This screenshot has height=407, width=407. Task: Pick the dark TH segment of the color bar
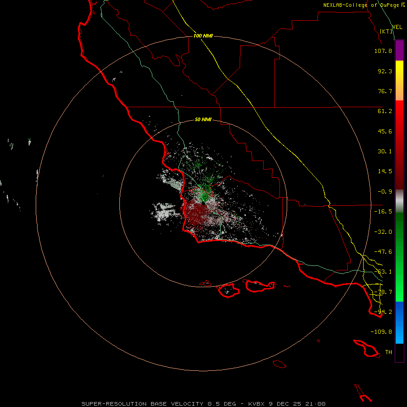pyautogui.click(x=399, y=353)
